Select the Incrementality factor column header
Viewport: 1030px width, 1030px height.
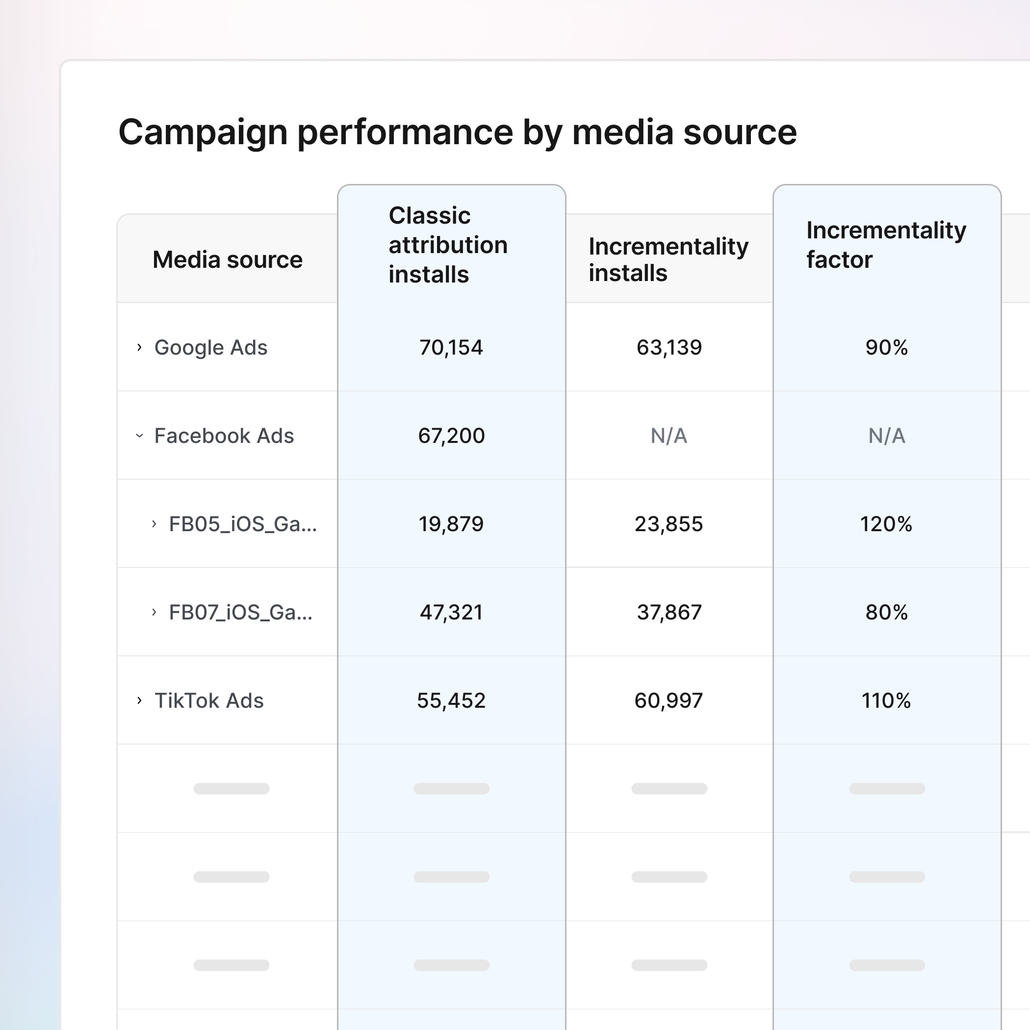[885, 245]
